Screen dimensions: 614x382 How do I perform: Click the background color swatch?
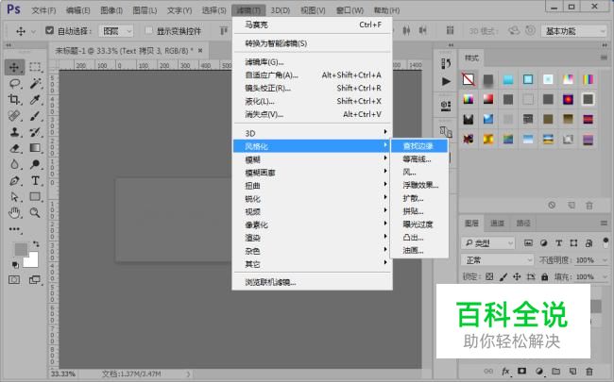31,259
